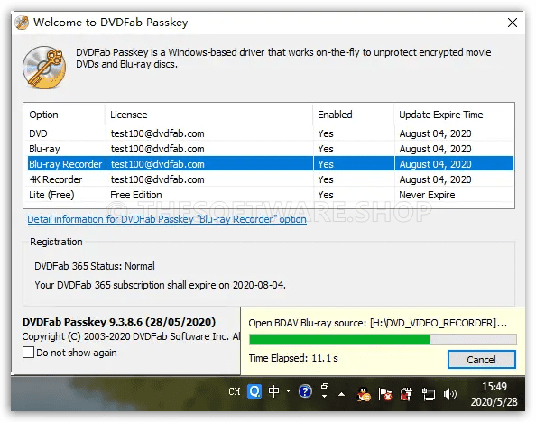Click the 4K Recorder August 04, 2020 cell

435,179
